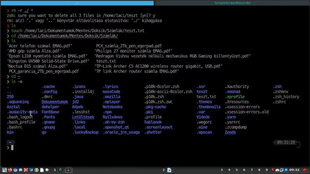Click 'Acer telefon számal EMAG.pdf' file name
The image size is (310, 174).
click(x=40, y=46)
